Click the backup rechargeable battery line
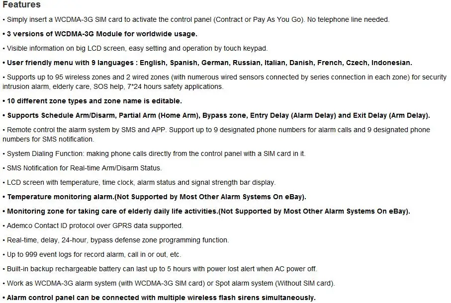Image resolution: width=451 pixels, height=303 pixels. click(160, 269)
